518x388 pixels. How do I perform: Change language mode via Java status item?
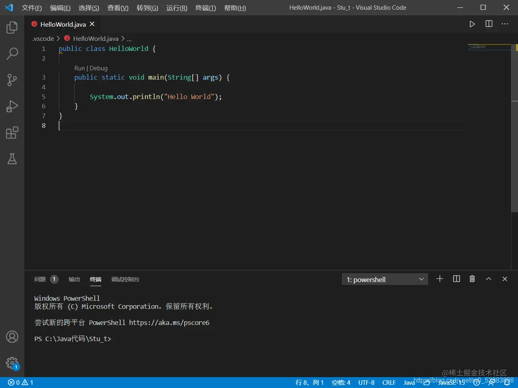click(409, 382)
